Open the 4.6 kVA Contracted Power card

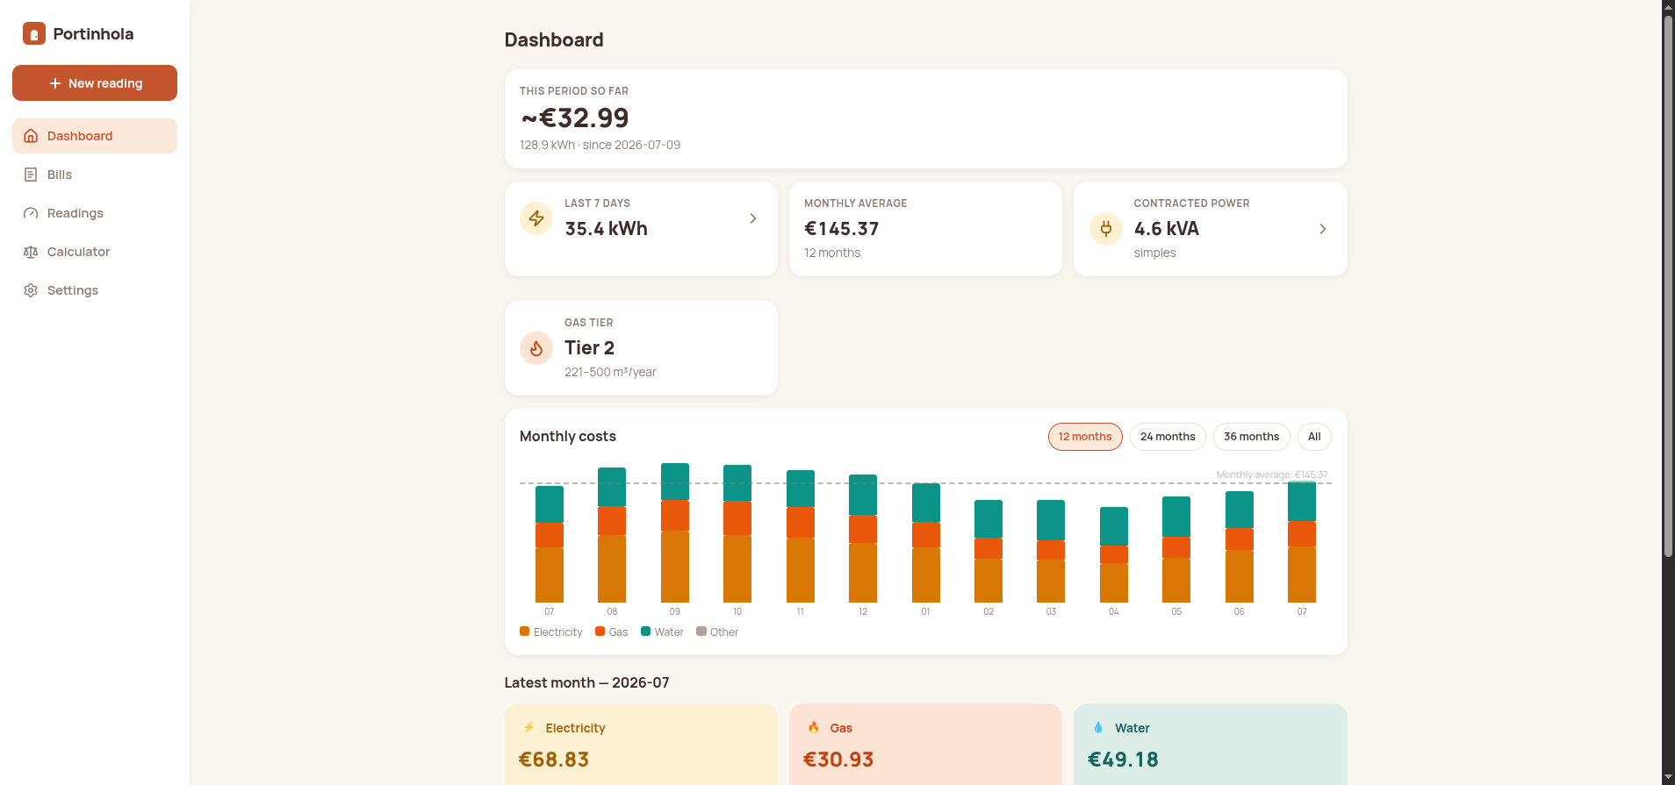1211,229
